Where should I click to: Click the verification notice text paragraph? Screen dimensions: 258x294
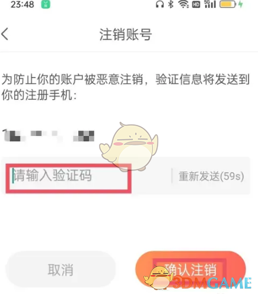[x=125, y=87]
